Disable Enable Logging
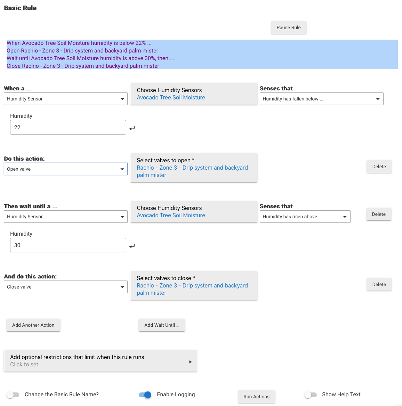Image resolution: width=402 pixels, height=406 pixels. [144, 395]
